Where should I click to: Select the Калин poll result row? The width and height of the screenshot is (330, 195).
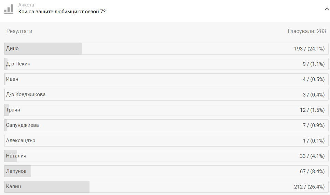166,187
